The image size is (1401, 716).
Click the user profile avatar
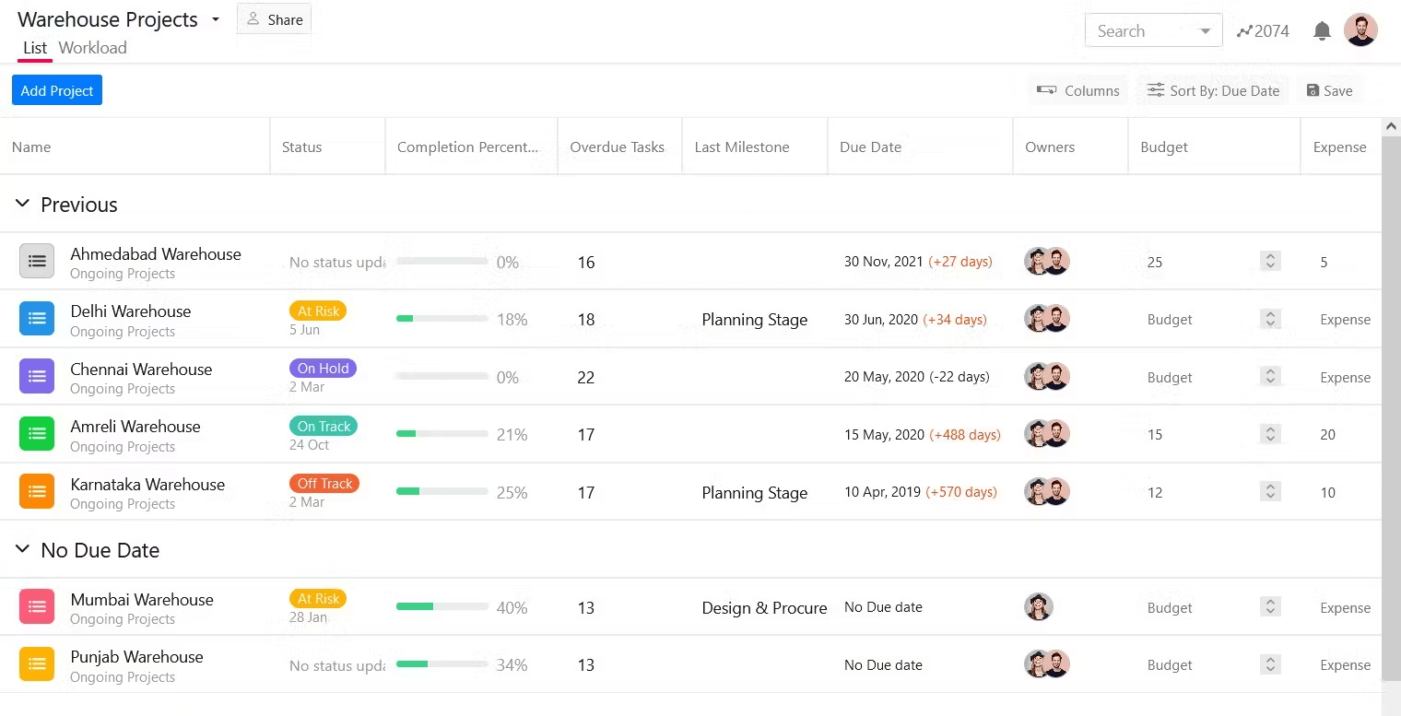click(1360, 30)
